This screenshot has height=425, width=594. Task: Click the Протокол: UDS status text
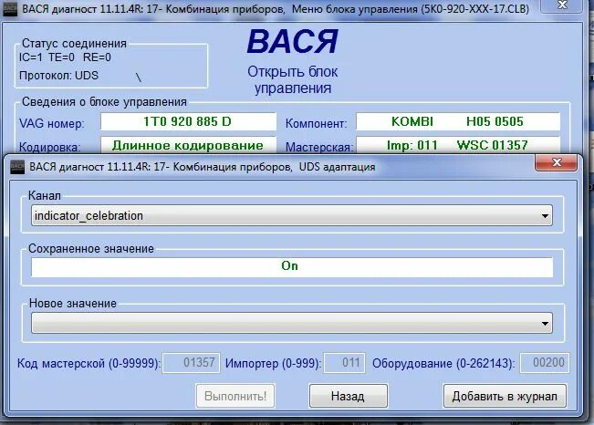click(58, 76)
